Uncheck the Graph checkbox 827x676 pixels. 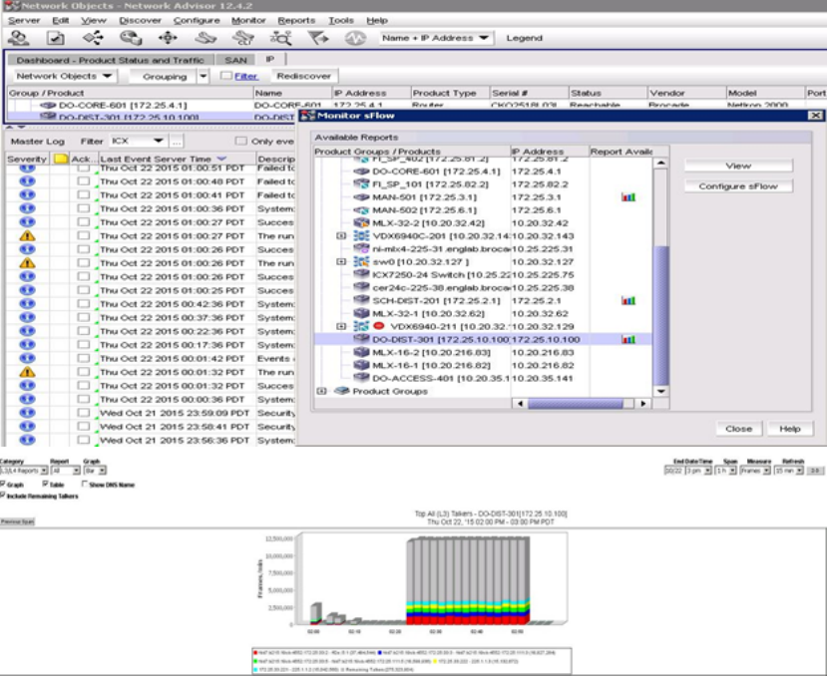(x=3, y=484)
